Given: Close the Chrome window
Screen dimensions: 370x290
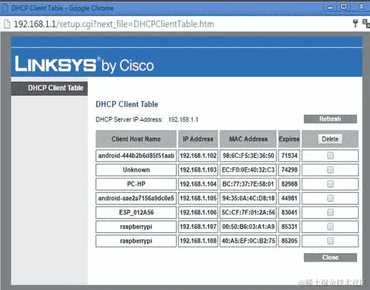Looking at the screenshot, I should click(361, 7).
